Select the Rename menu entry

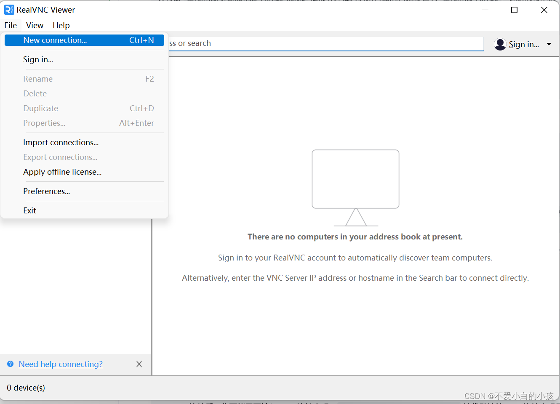point(84,79)
